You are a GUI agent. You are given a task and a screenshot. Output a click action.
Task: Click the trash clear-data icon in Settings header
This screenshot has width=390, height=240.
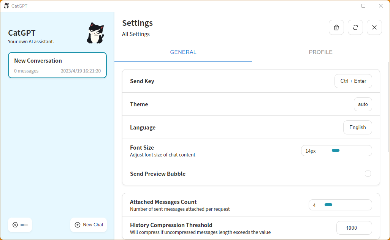tap(336, 27)
